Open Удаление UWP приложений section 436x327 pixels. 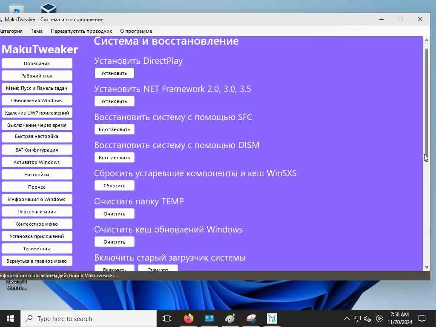point(37,113)
